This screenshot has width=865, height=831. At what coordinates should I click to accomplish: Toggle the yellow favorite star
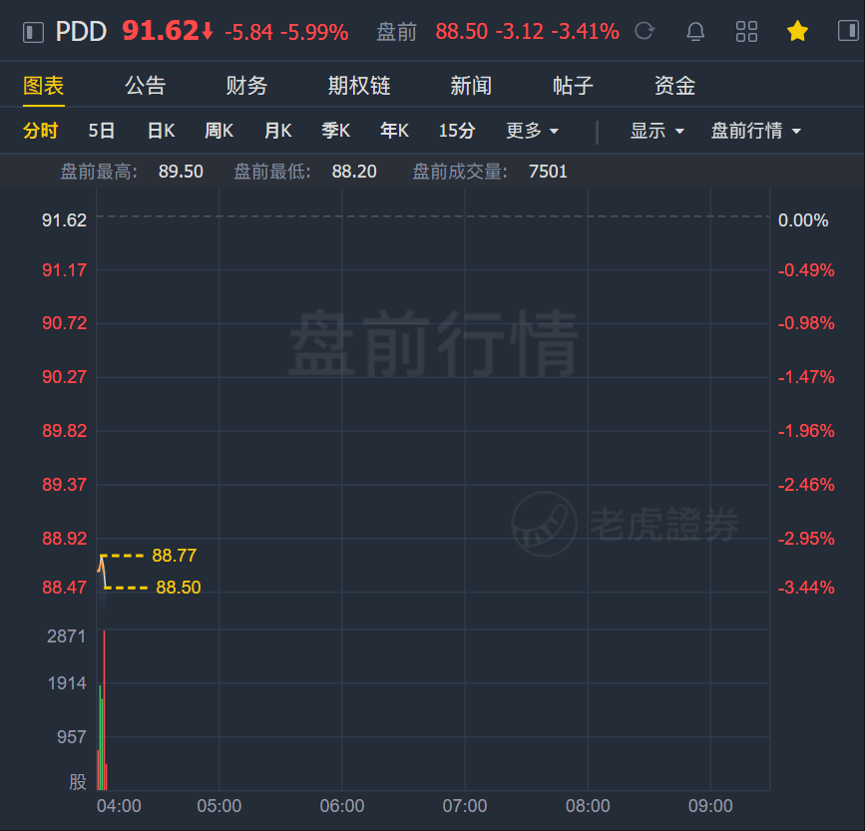(797, 31)
